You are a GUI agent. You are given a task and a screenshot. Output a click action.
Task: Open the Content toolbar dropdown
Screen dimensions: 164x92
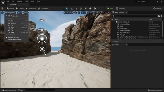click(20, 8)
